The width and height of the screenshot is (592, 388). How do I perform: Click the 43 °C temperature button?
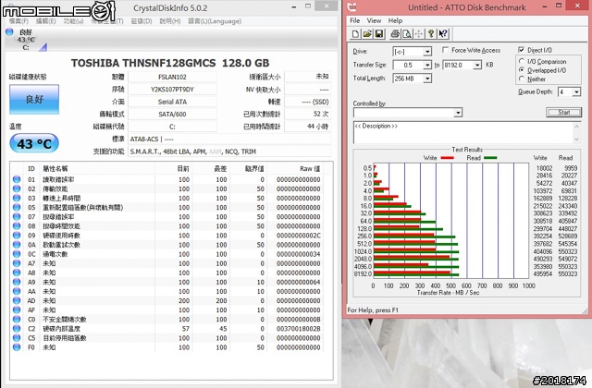tap(34, 144)
